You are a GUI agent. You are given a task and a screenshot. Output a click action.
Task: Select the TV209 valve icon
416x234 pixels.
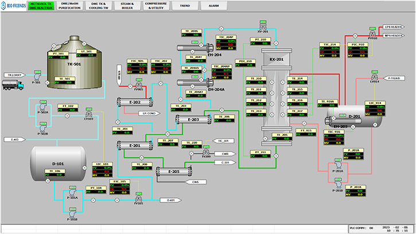[206, 153]
